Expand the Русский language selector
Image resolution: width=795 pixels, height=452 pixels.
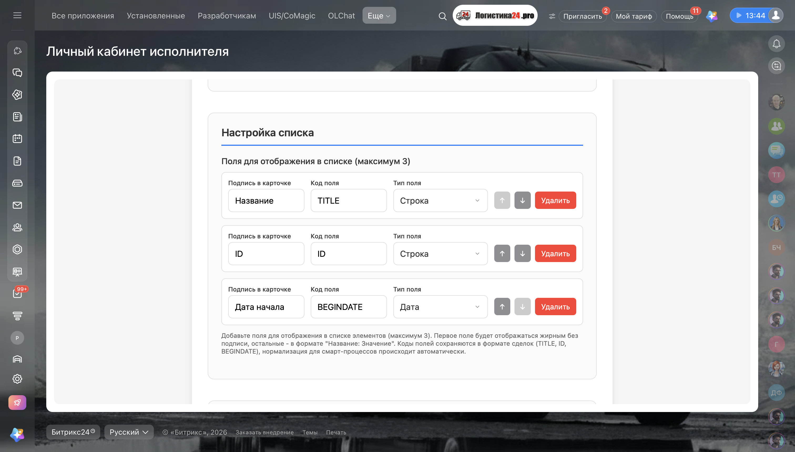coord(129,432)
